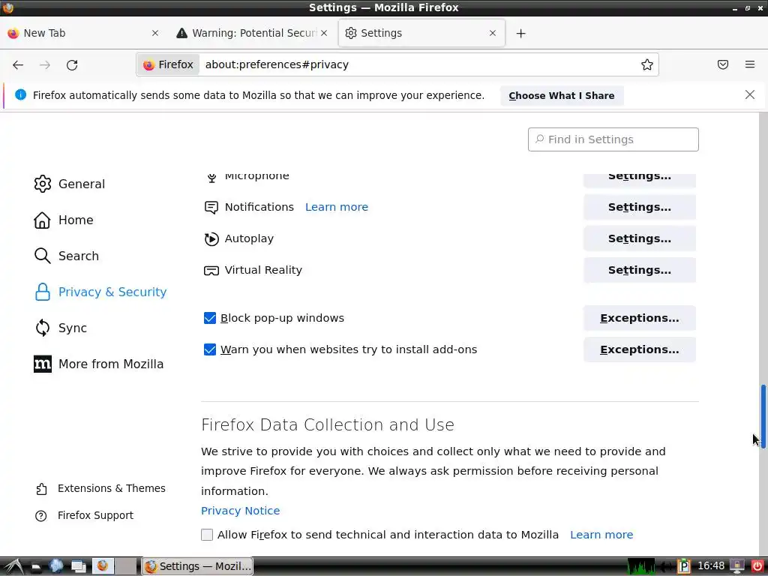Toggle Warn when websites install add-ons
This screenshot has width=768, height=576.
click(210, 349)
